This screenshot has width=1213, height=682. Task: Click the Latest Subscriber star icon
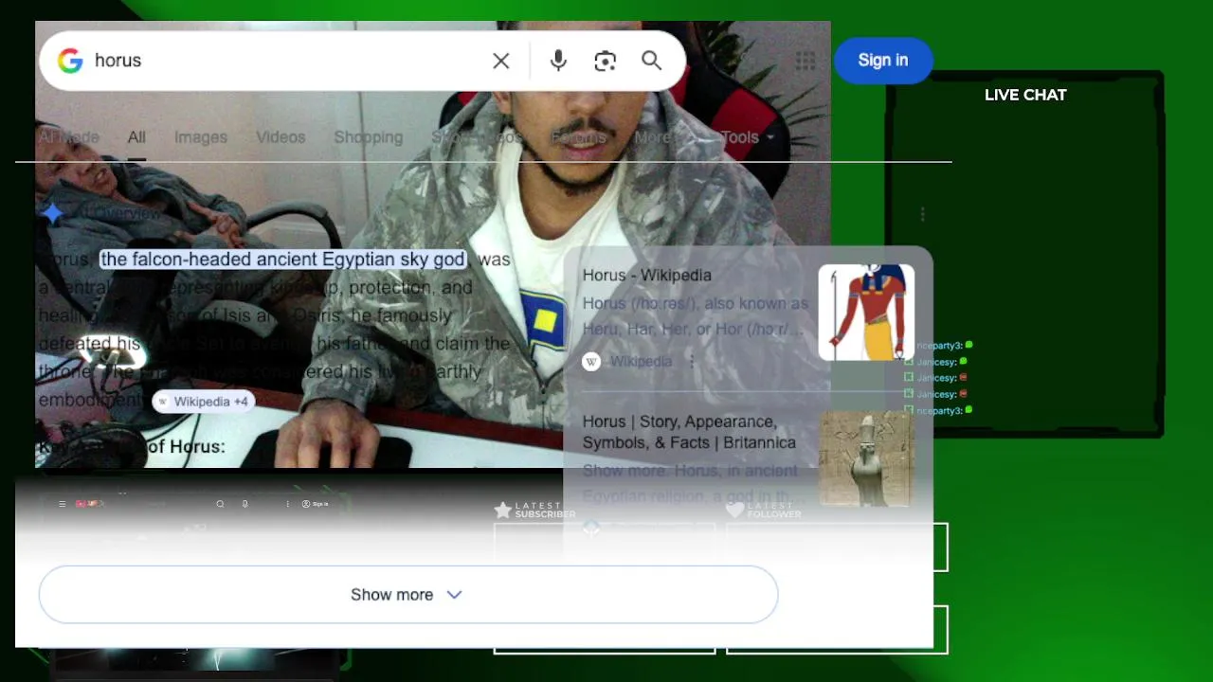pyautogui.click(x=502, y=511)
